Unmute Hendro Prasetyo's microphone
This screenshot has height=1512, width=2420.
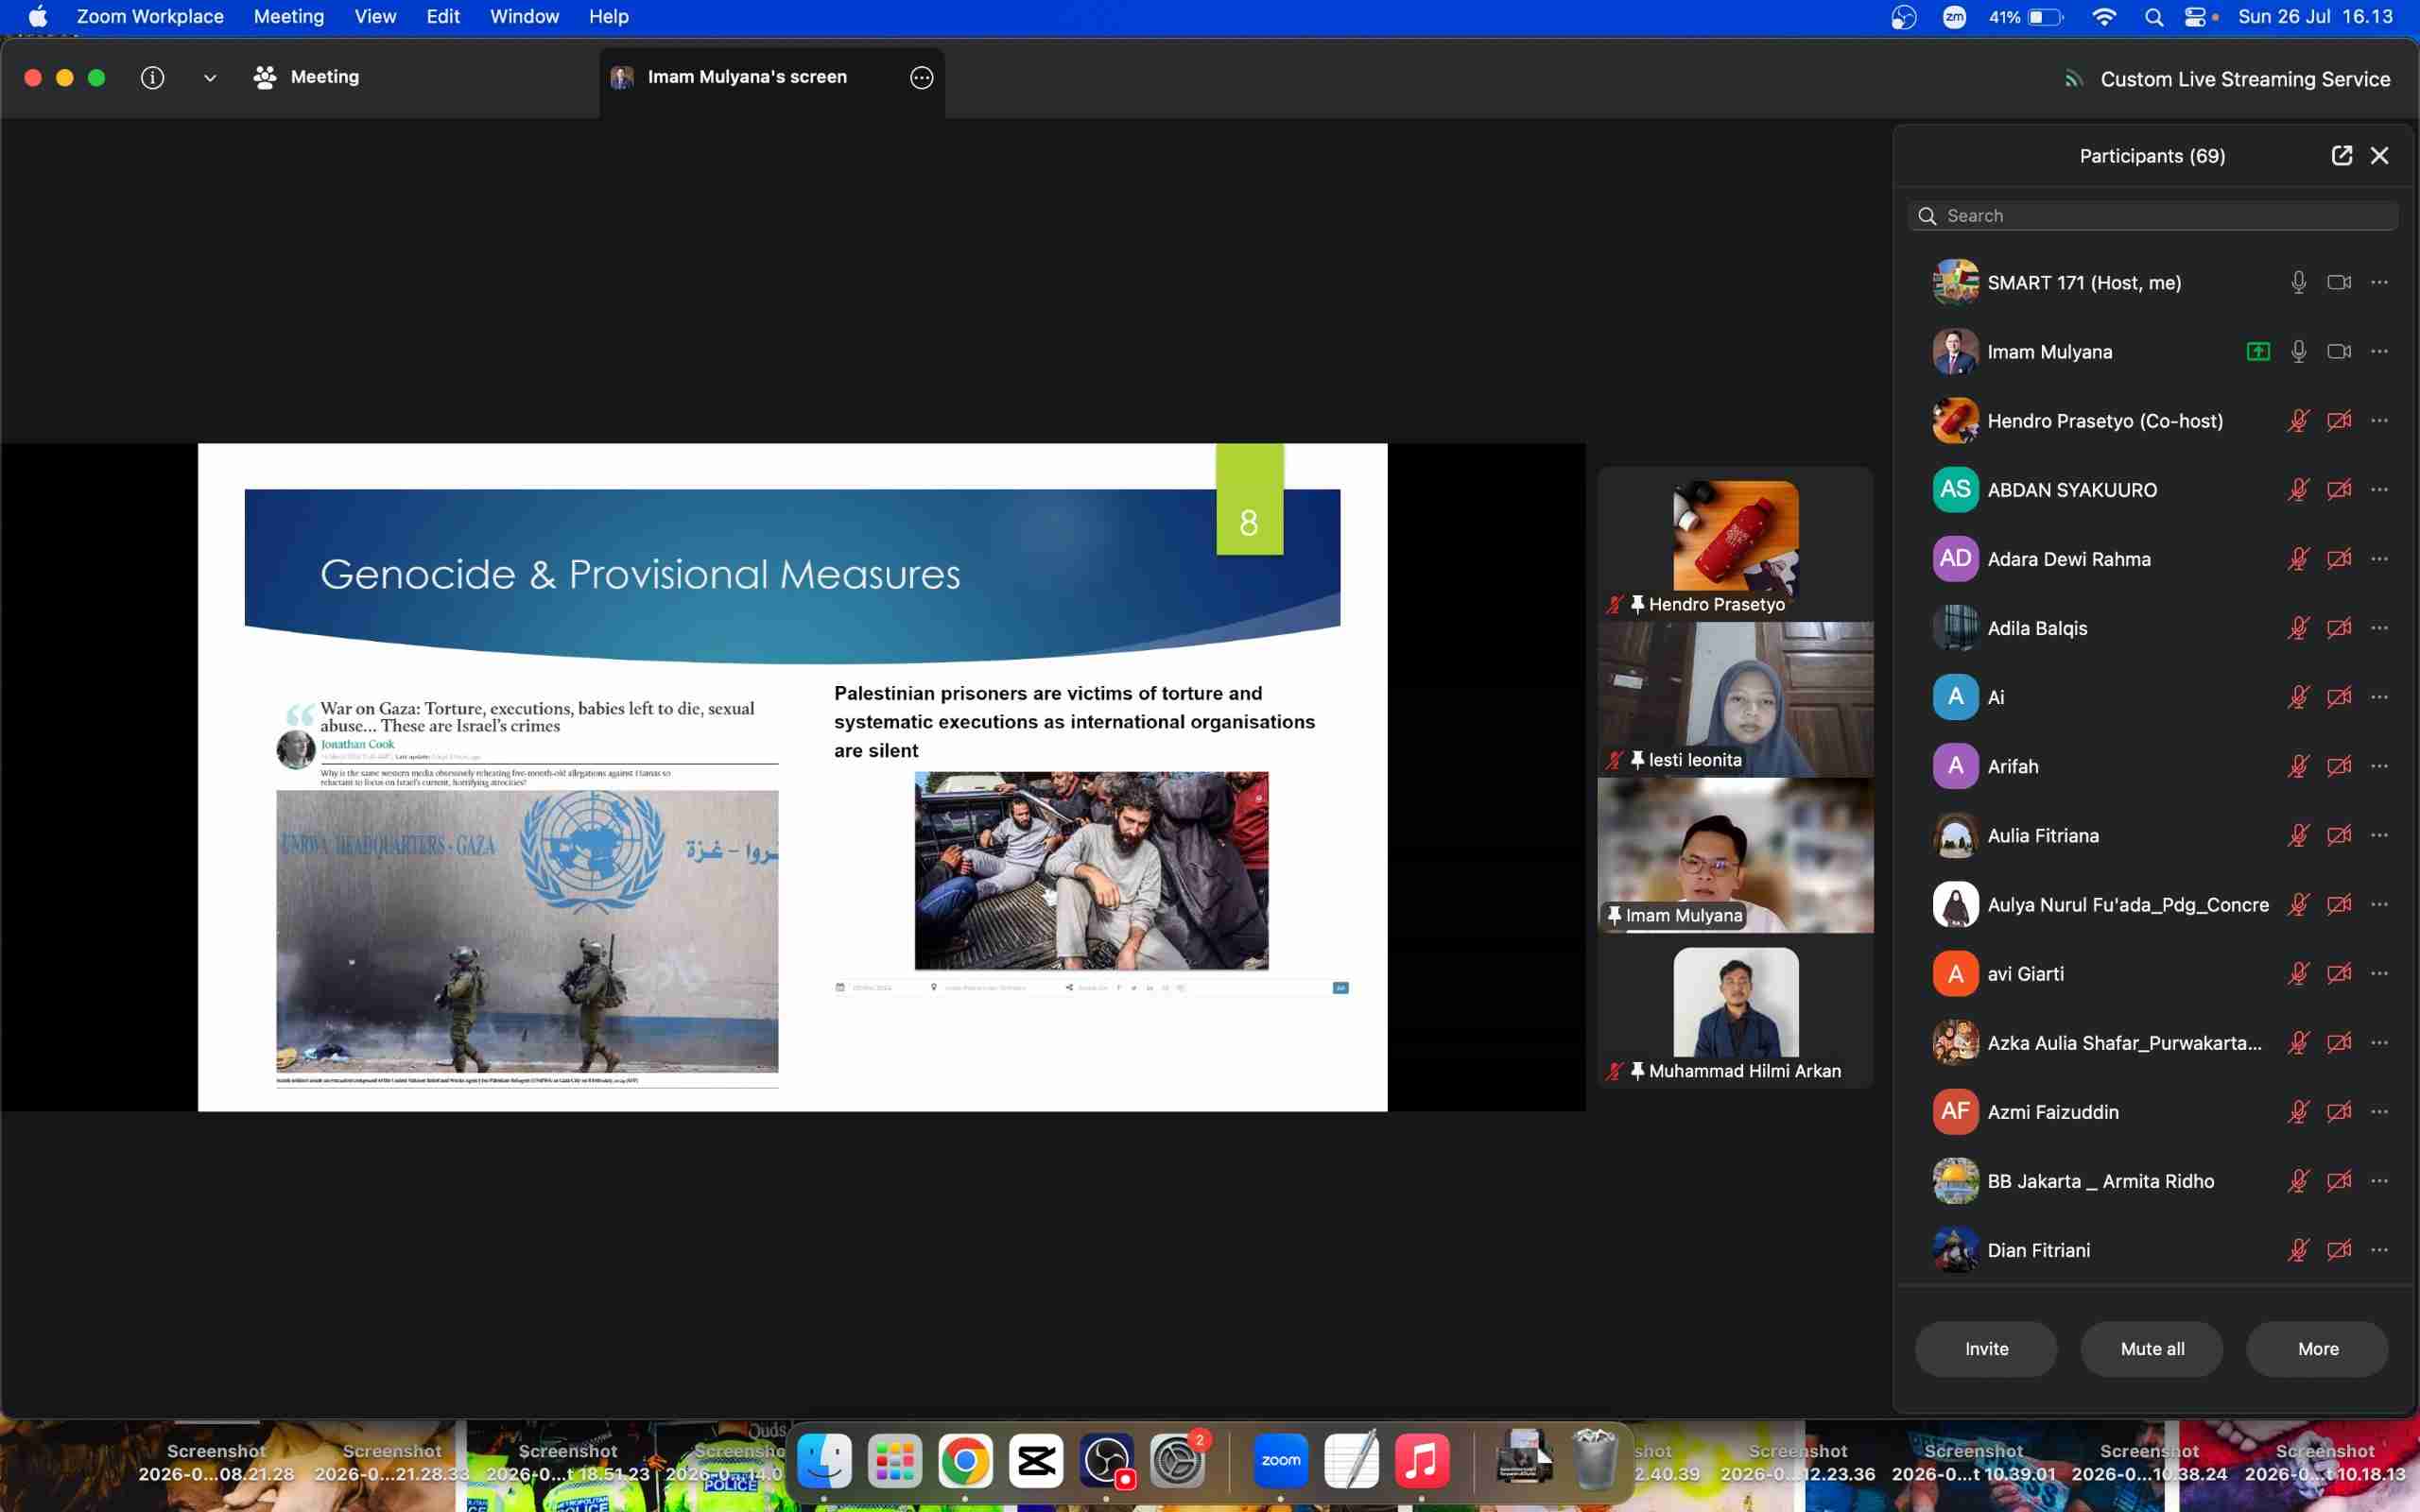[2298, 420]
